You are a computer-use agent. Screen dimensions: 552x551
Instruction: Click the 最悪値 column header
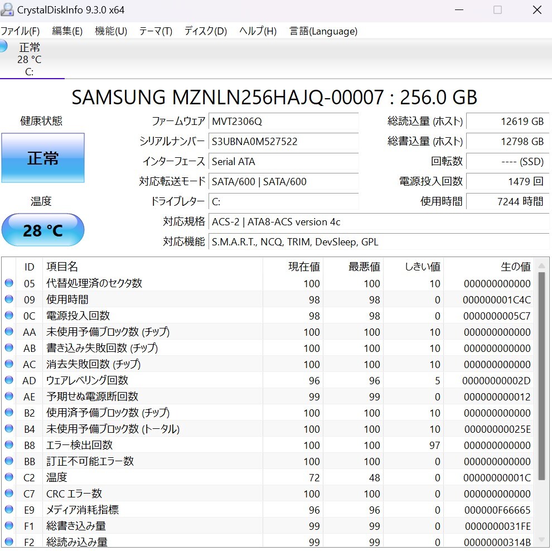tap(354, 267)
